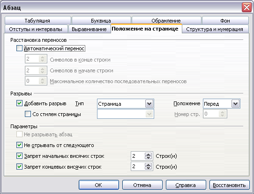Open the Обрамление tab

click(166, 21)
